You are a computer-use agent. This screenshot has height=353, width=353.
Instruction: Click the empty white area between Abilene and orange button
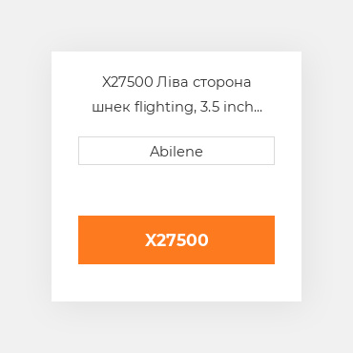(x=176, y=190)
